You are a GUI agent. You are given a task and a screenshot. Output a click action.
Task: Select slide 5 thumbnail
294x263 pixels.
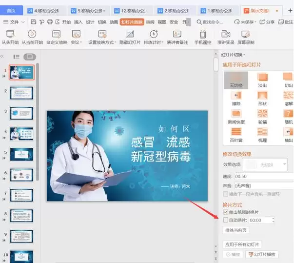click(x=21, y=154)
